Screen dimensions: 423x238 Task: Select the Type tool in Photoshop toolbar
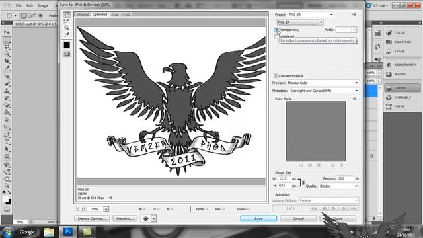[7, 142]
